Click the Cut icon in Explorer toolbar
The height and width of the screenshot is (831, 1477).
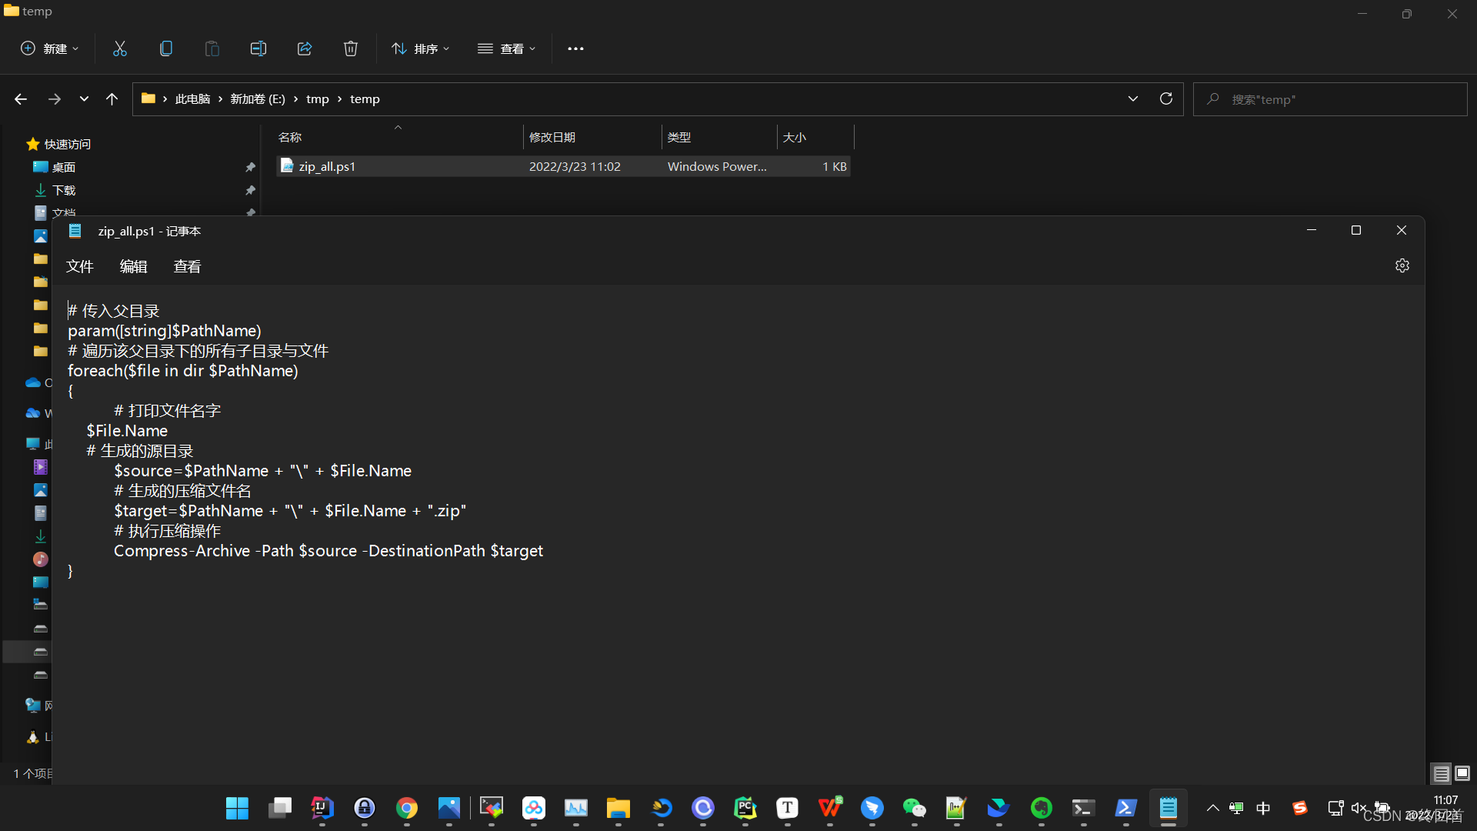pyautogui.click(x=120, y=48)
